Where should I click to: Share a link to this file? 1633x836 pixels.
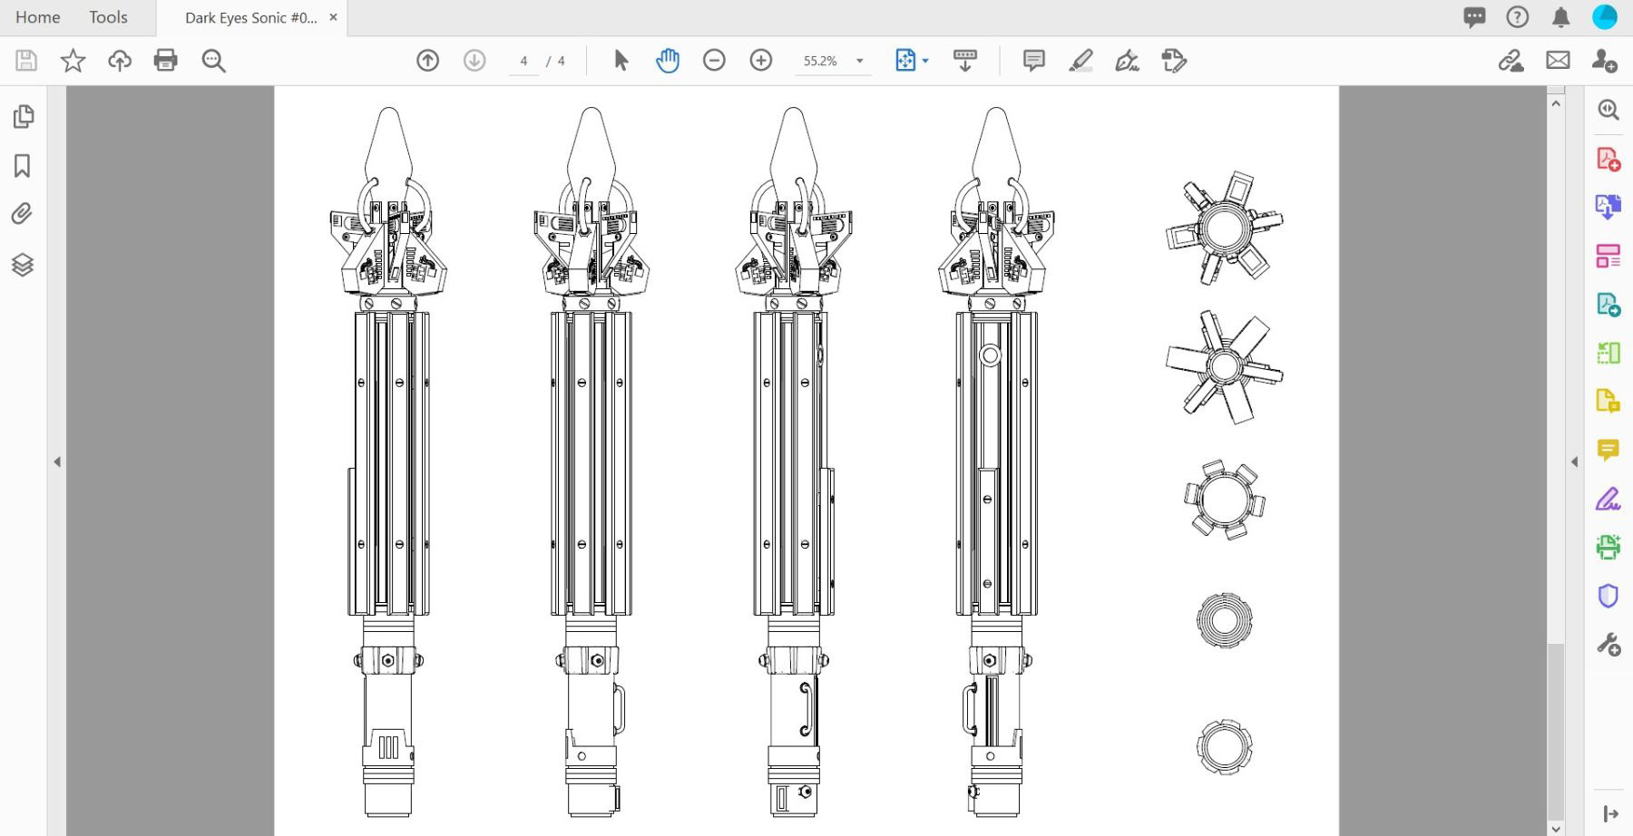coord(1511,61)
